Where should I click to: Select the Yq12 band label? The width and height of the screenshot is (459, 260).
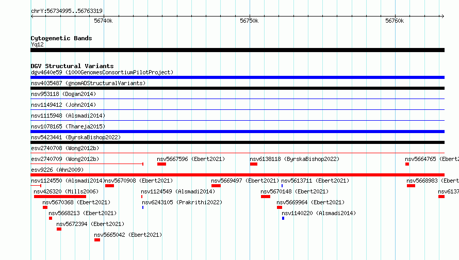(37, 44)
